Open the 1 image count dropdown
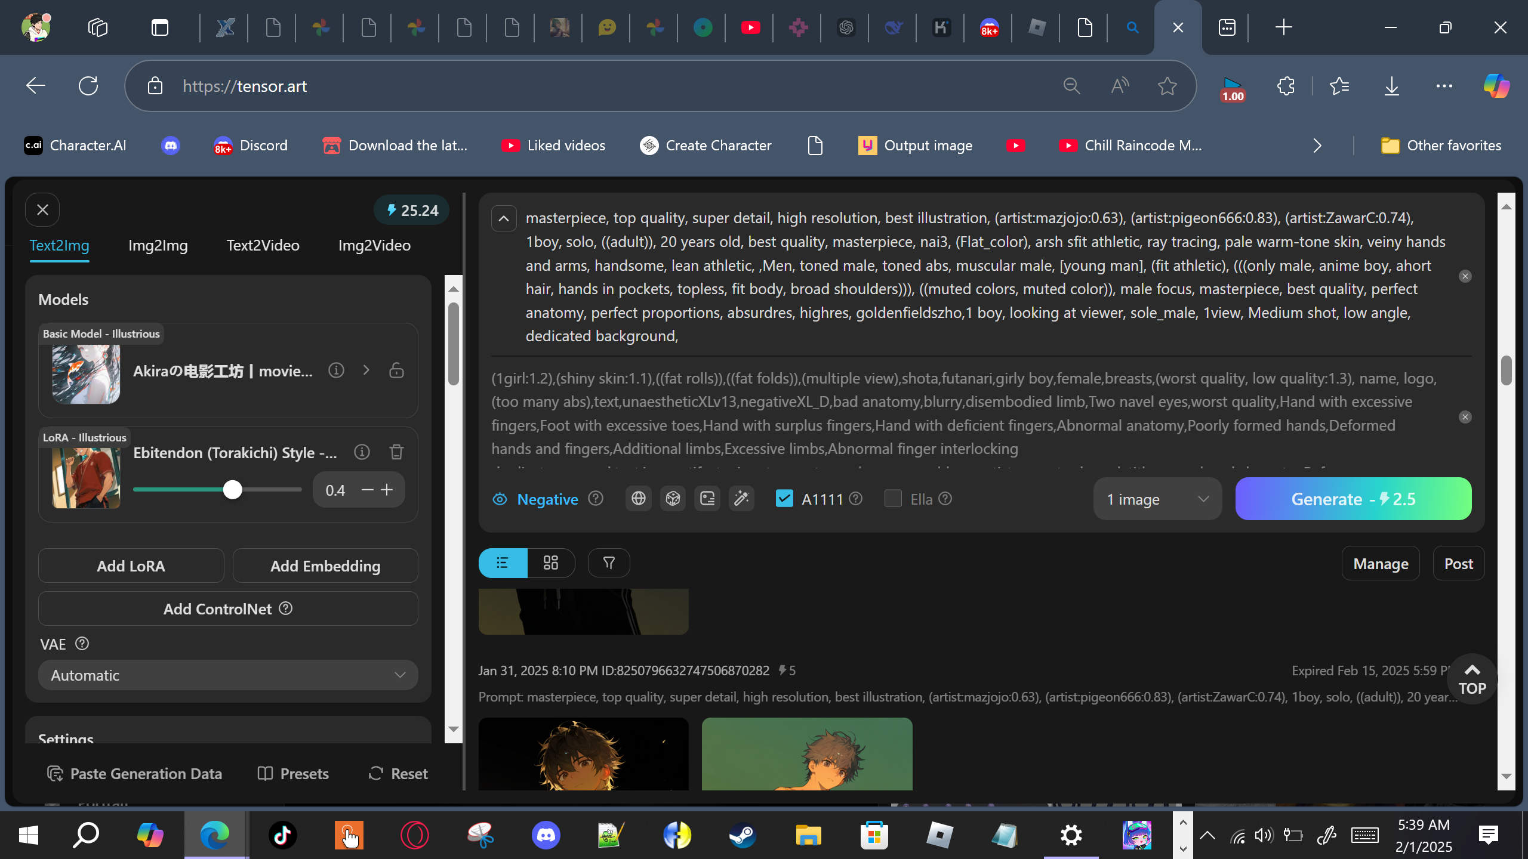The image size is (1528, 859). 1157,499
